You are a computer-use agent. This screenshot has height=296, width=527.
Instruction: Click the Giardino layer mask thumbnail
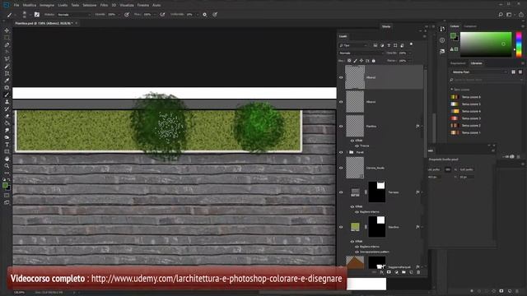click(377, 227)
